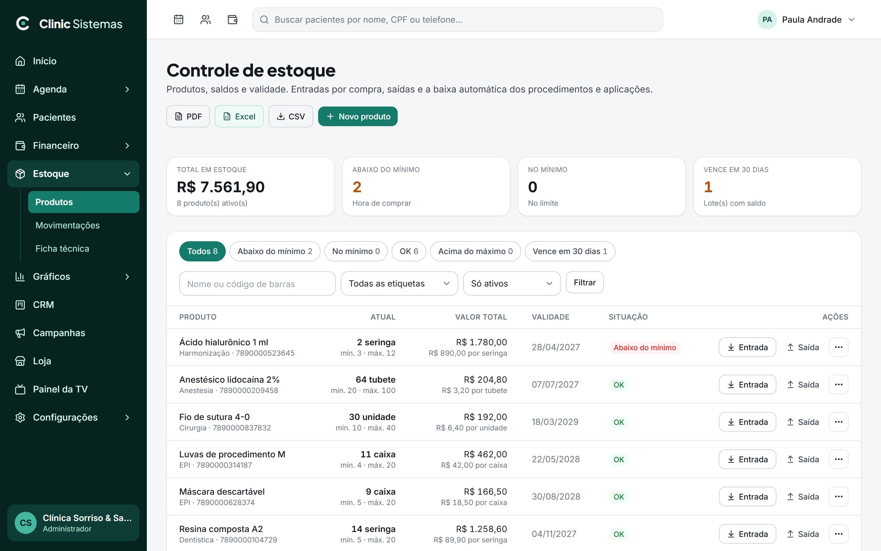This screenshot has height=551, width=881.
Task: Open Campanhas in the sidebar
Action: click(73, 333)
